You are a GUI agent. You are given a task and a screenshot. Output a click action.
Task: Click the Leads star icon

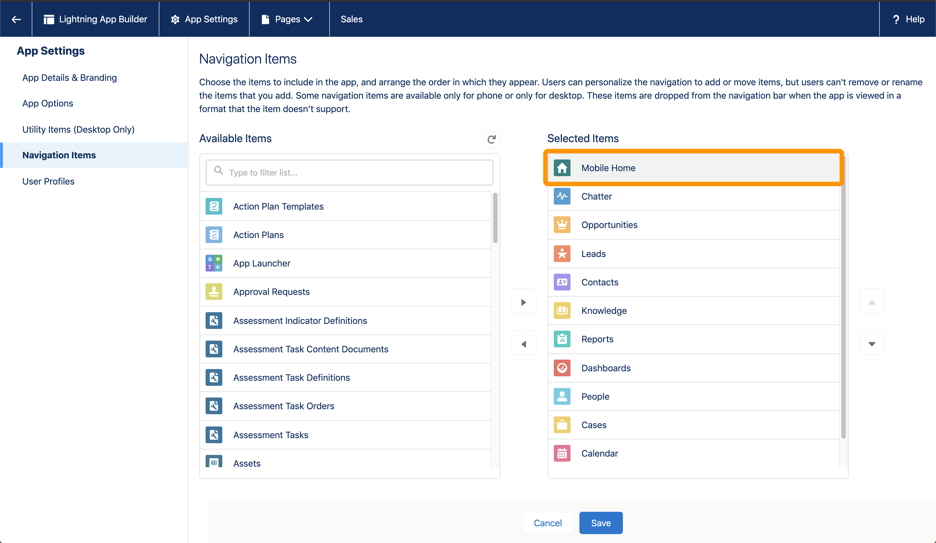[x=562, y=254]
